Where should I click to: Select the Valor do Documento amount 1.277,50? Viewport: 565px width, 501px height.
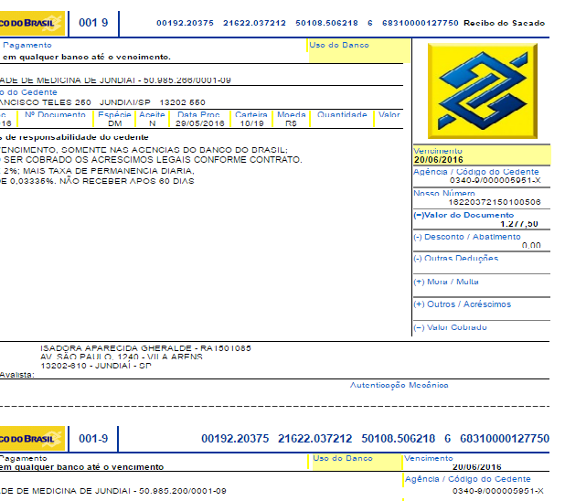[x=518, y=224]
